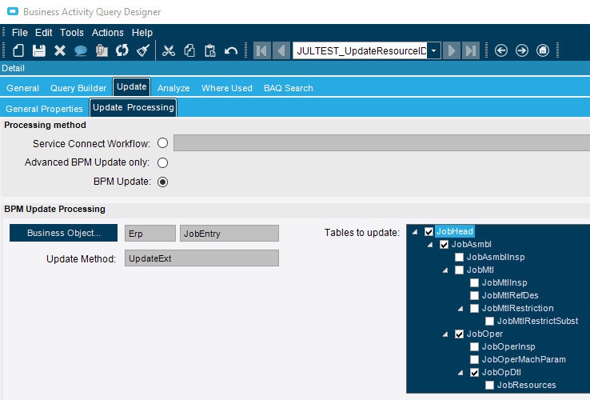Go to next record arrow
This screenshot has width=590, height=400.
452,50
